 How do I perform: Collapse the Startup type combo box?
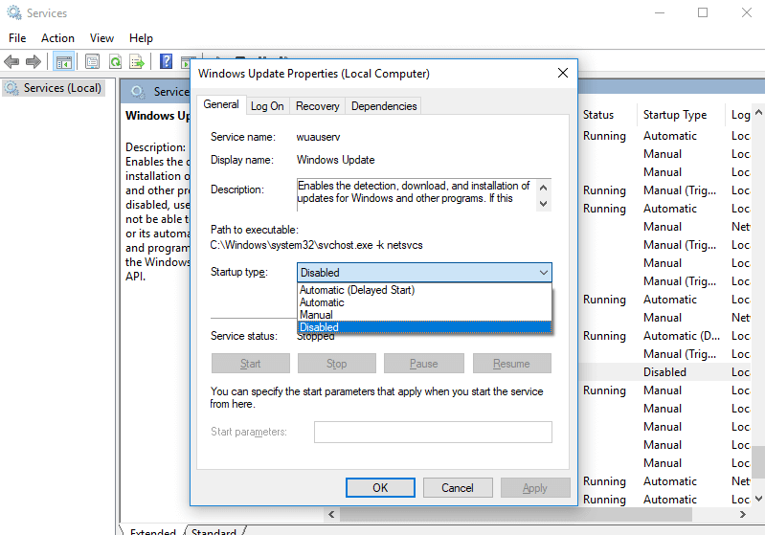tap(544, 272)
